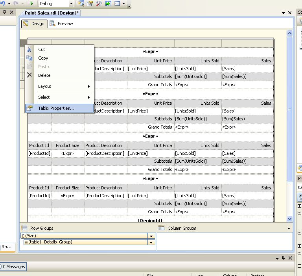The width and height of the screenshot is (302, 276).
Task: Open the Column Groups panel dropdown arrow
Action: (289, 228)
